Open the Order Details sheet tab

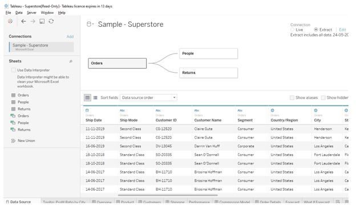268,202
